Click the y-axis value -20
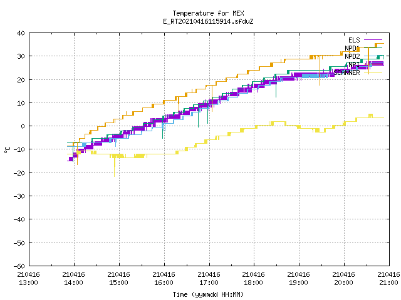The image size is (401, 300). (19, 172)
